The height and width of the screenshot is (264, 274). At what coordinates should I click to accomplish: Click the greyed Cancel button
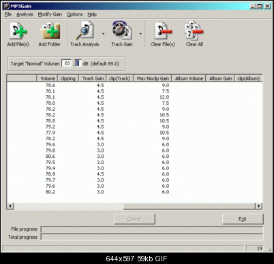[x=134, y=219]
